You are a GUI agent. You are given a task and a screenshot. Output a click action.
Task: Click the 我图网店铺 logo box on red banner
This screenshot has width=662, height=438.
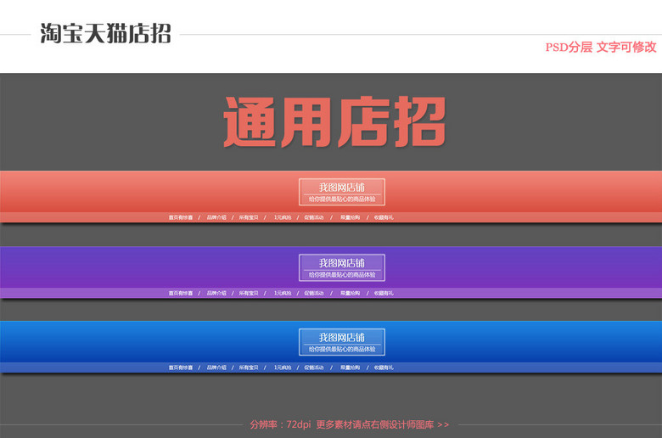(x=341, y=192)
